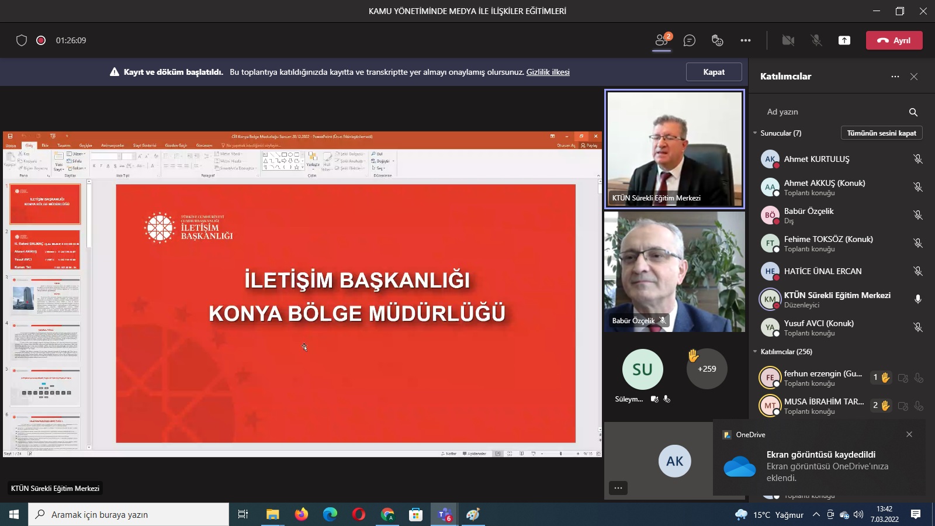935x526 pixels.
Task: Open more options in Katılımcılar header
Action: 895,77
